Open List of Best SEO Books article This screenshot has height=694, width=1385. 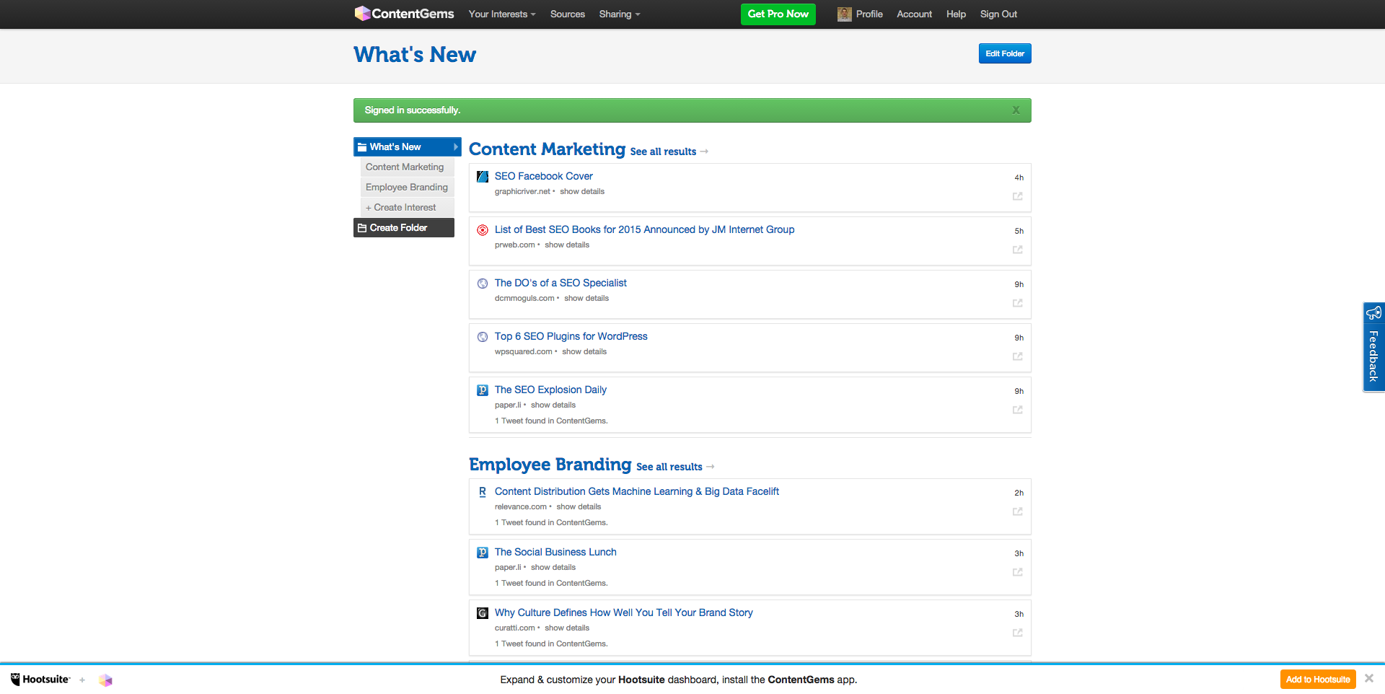pyautogui.click(x=644, y=229)
